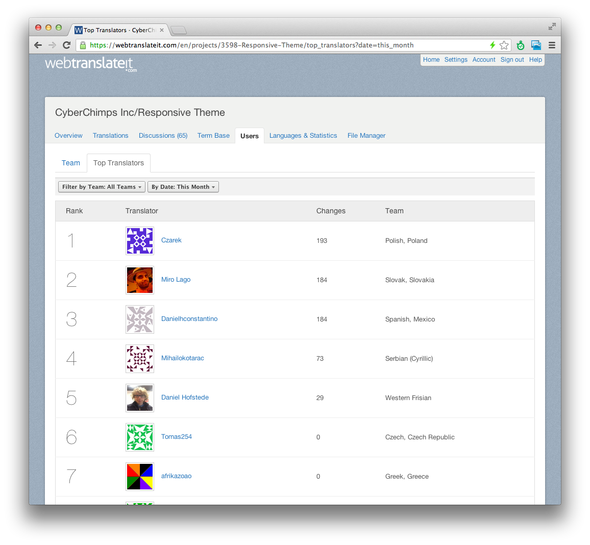
Task: Click the browser address bar URL
Action: [x=252, y=45]
